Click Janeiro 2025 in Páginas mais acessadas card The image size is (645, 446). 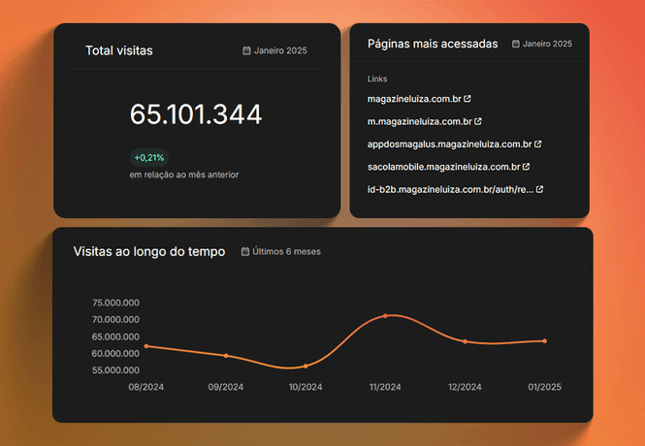547,44
